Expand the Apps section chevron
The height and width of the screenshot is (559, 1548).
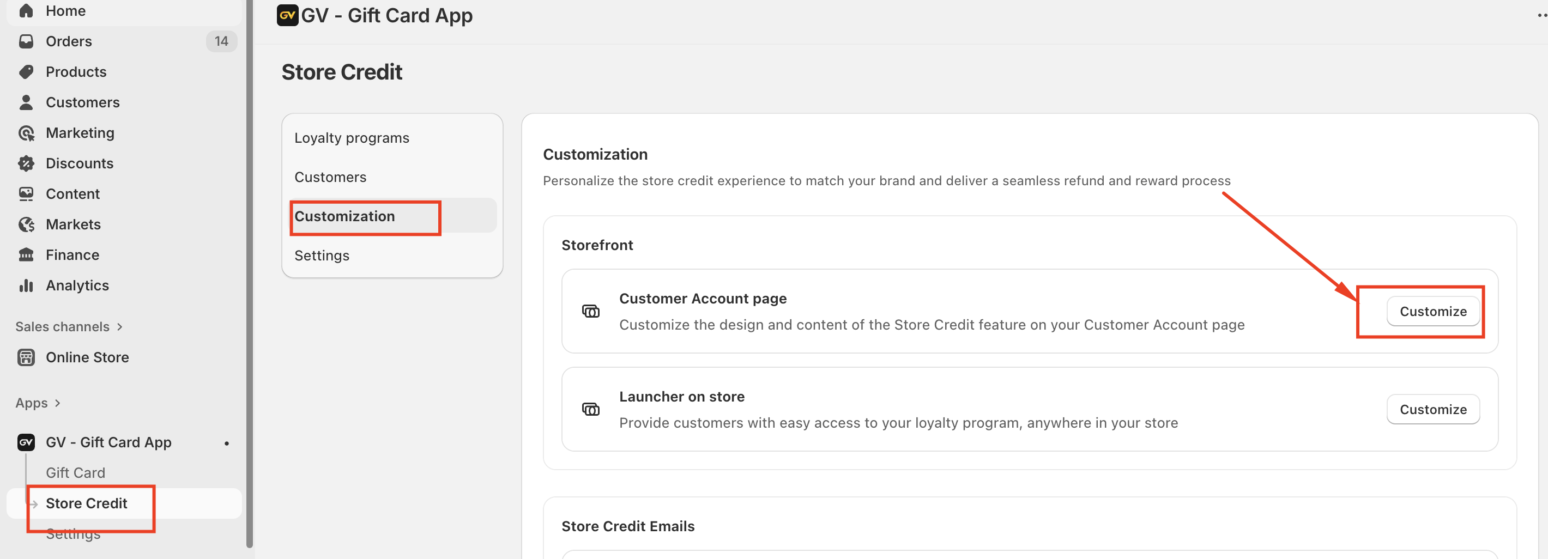click(x=58, y=403)
